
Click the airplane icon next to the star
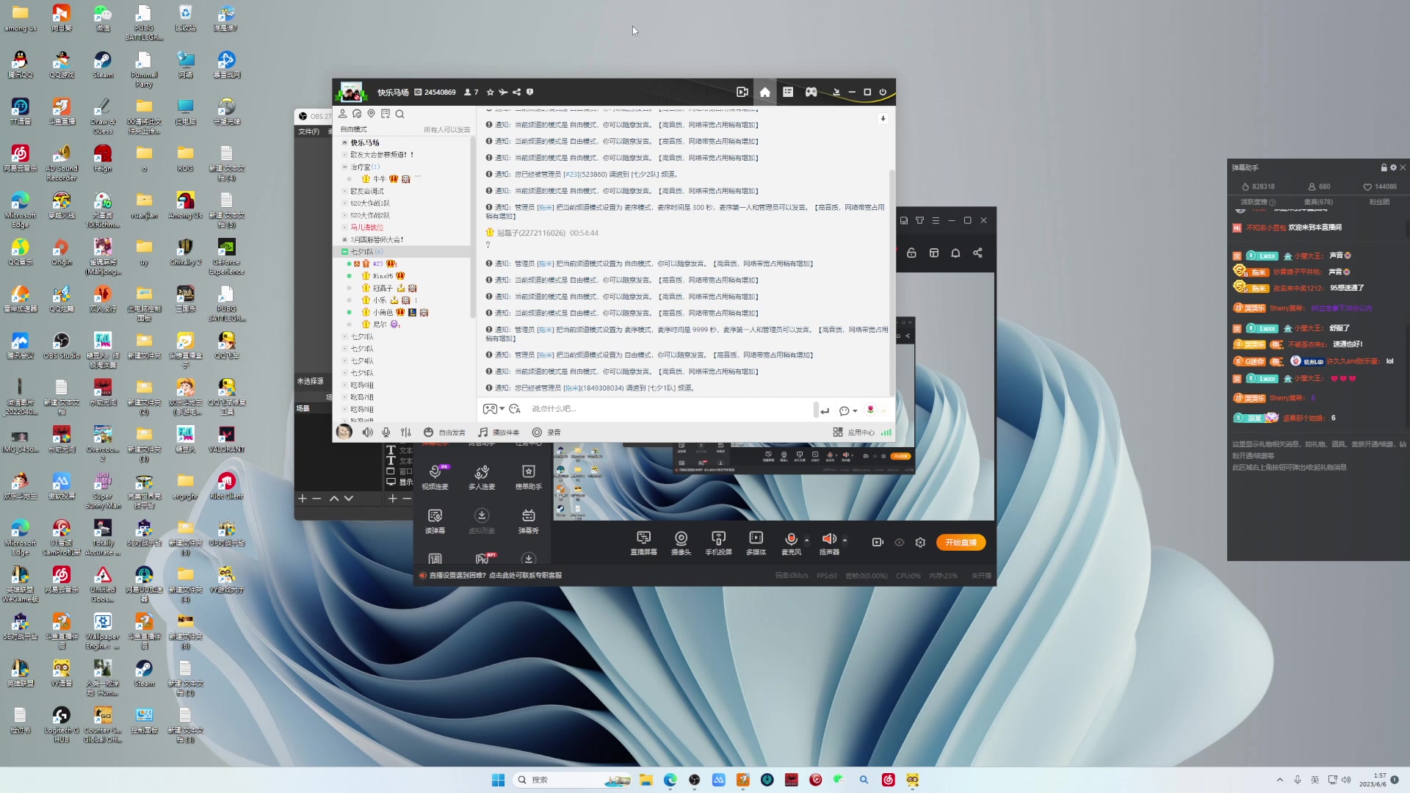coord(503,92)
